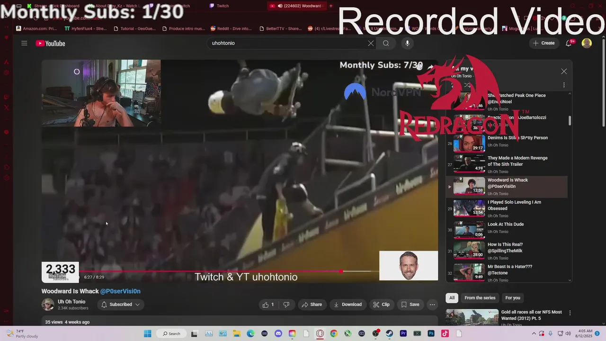Select the All filter chip
The image size is (606, 341).
coord(452,298)
